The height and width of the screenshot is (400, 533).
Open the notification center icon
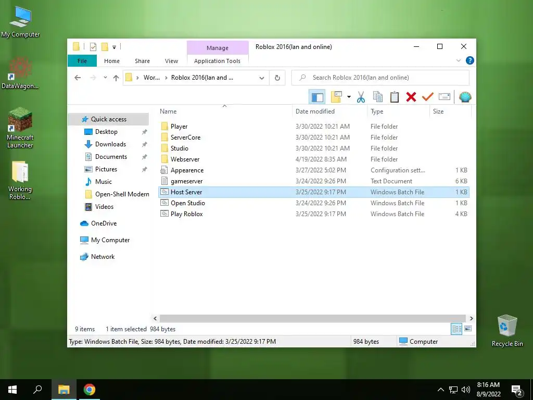pyautogui.click(x=517, y=390)
